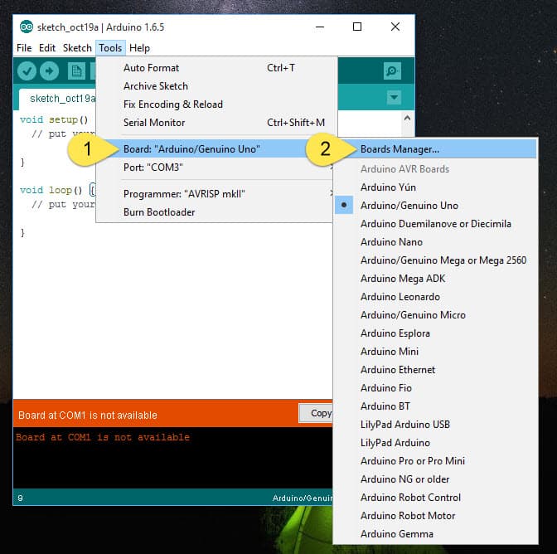Open the tab options dropdown arrow
Screen dimensions: 557x554
click(x=394, y=98)
